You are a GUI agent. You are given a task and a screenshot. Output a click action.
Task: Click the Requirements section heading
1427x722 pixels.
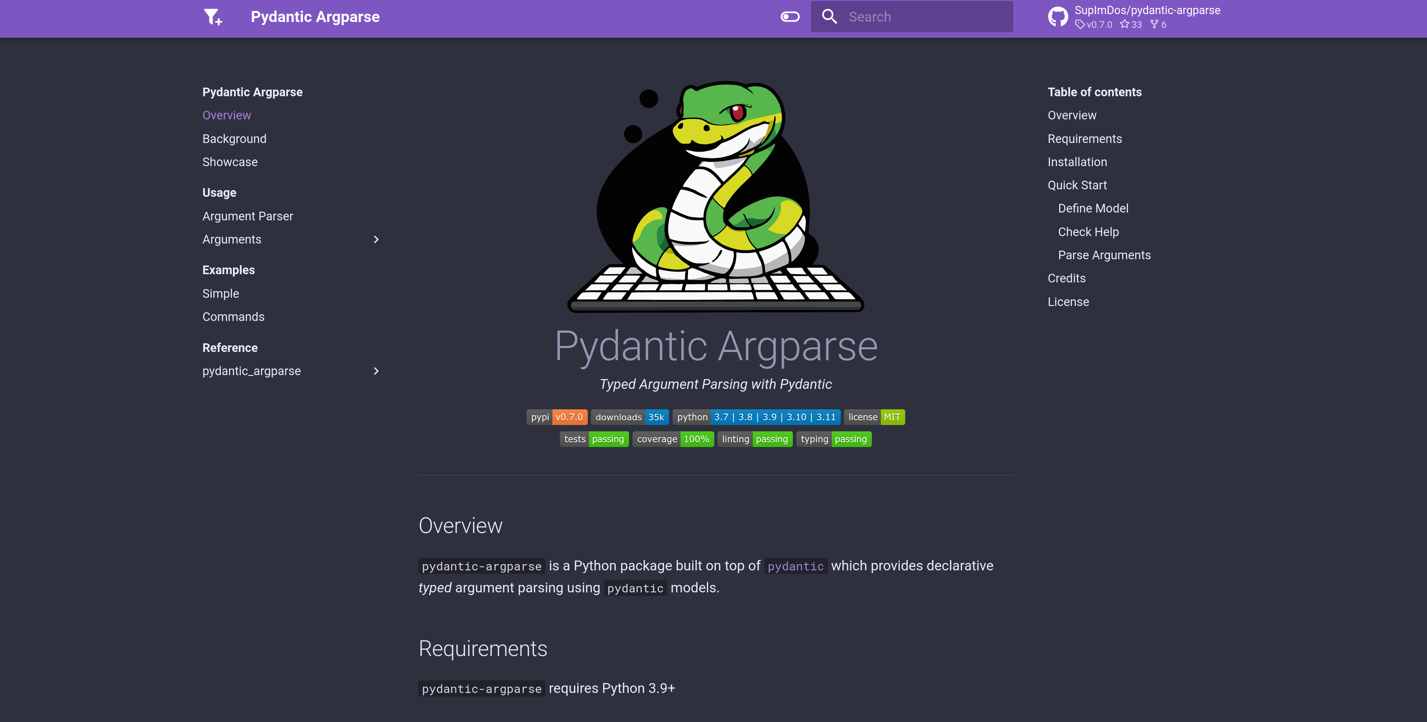point(482,649)
